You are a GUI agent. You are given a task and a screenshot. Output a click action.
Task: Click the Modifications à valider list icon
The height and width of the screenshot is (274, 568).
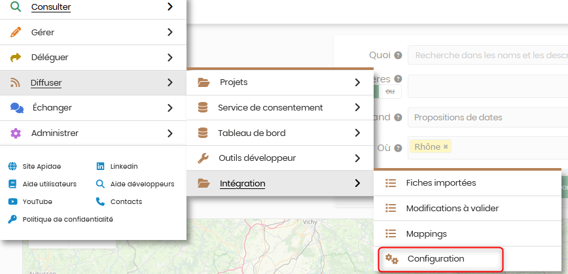[x=391, y=208]
